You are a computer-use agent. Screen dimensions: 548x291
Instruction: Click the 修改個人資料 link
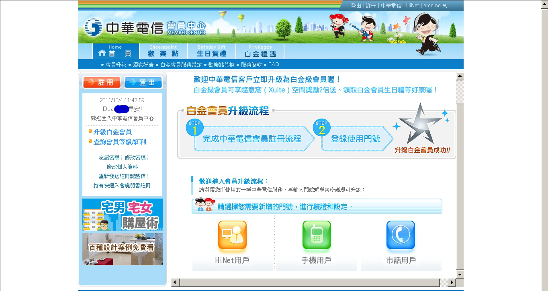(x=122, y=167)
